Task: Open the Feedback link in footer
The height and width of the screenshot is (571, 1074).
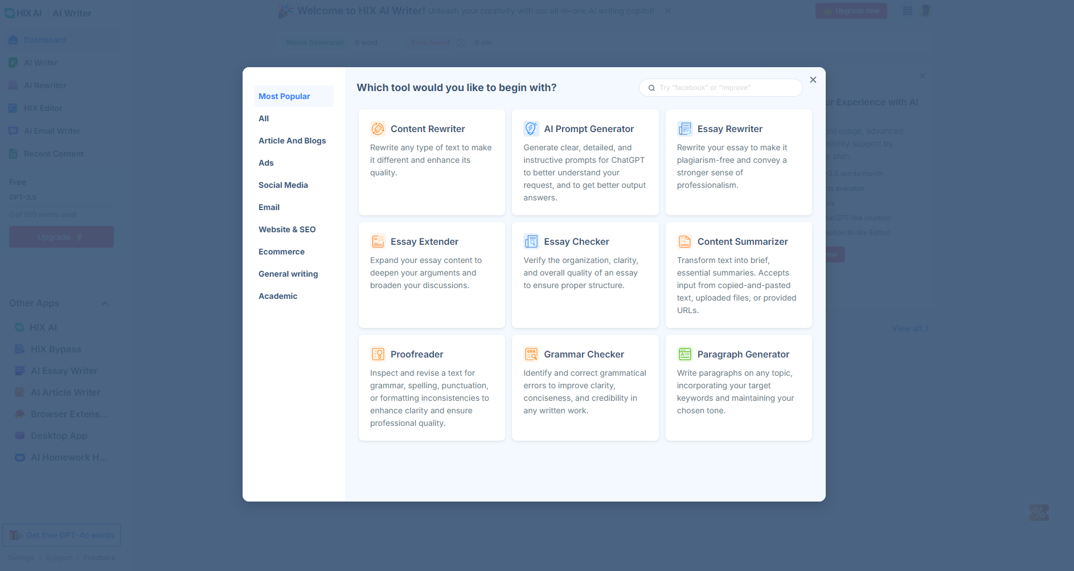Action: pyautogui.click(x=100, y=558)
